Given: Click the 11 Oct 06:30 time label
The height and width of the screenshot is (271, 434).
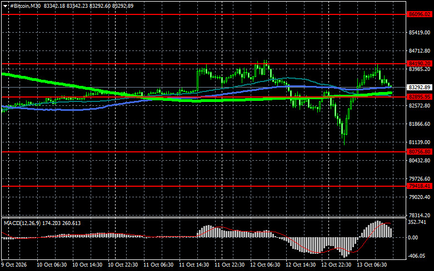Looking at the screenshot, I should tap(158, 265).
